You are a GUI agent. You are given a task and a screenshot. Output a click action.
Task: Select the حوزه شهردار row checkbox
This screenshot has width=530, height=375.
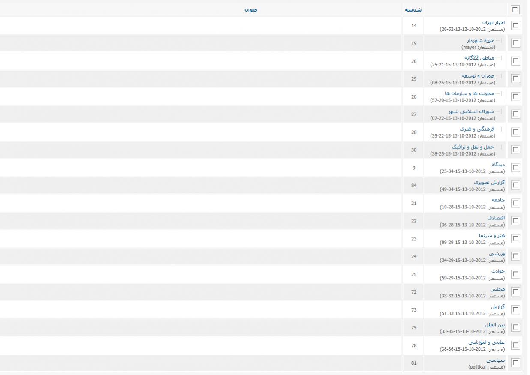516,43
